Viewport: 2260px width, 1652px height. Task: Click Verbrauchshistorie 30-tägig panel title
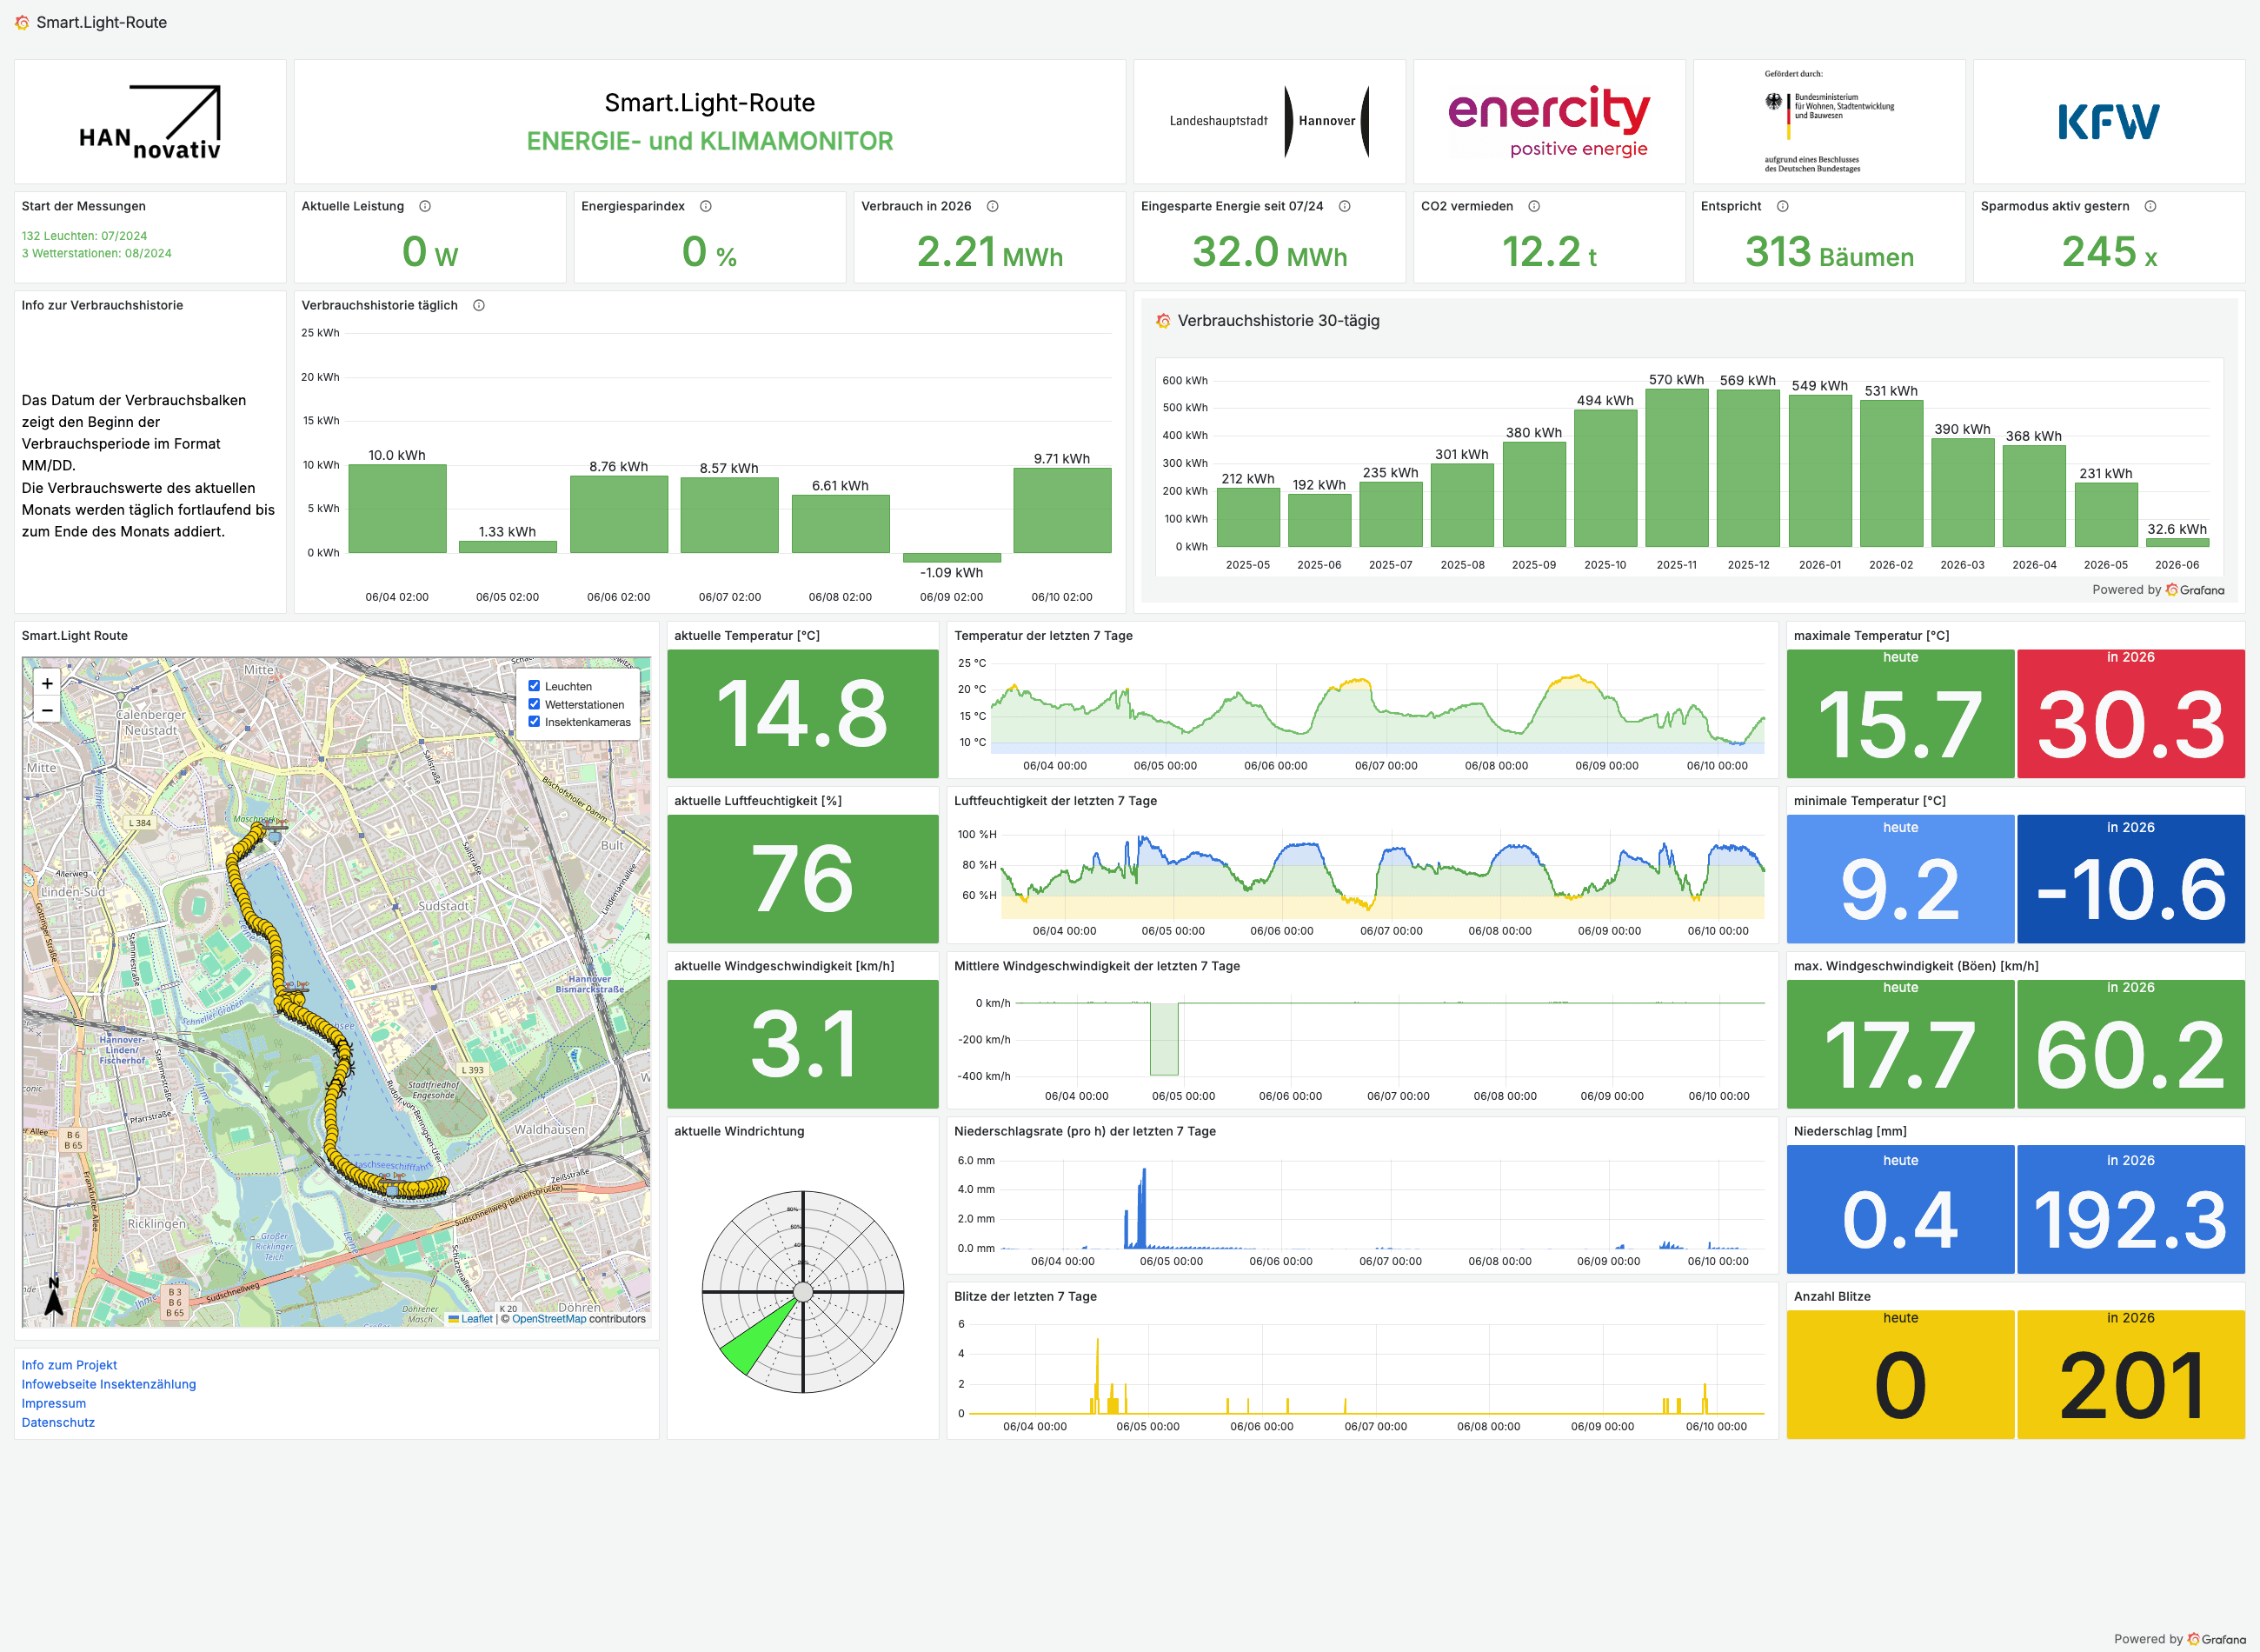[x=1279, y=321]
